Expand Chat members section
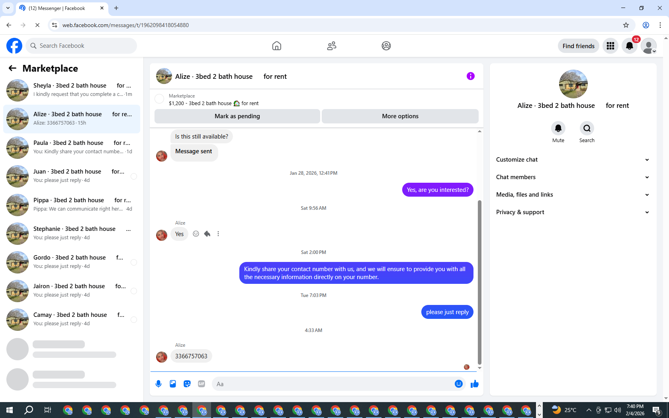 (x=573, y=177)
